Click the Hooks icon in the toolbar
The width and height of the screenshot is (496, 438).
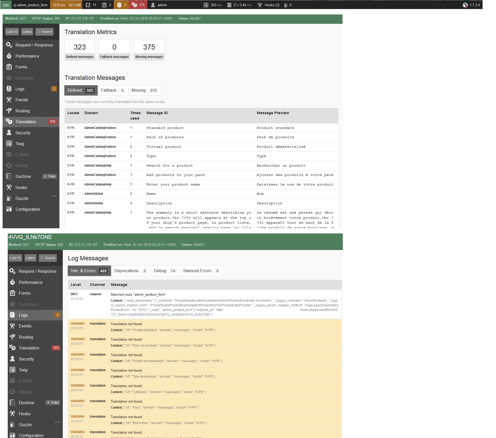pos(260,5)
